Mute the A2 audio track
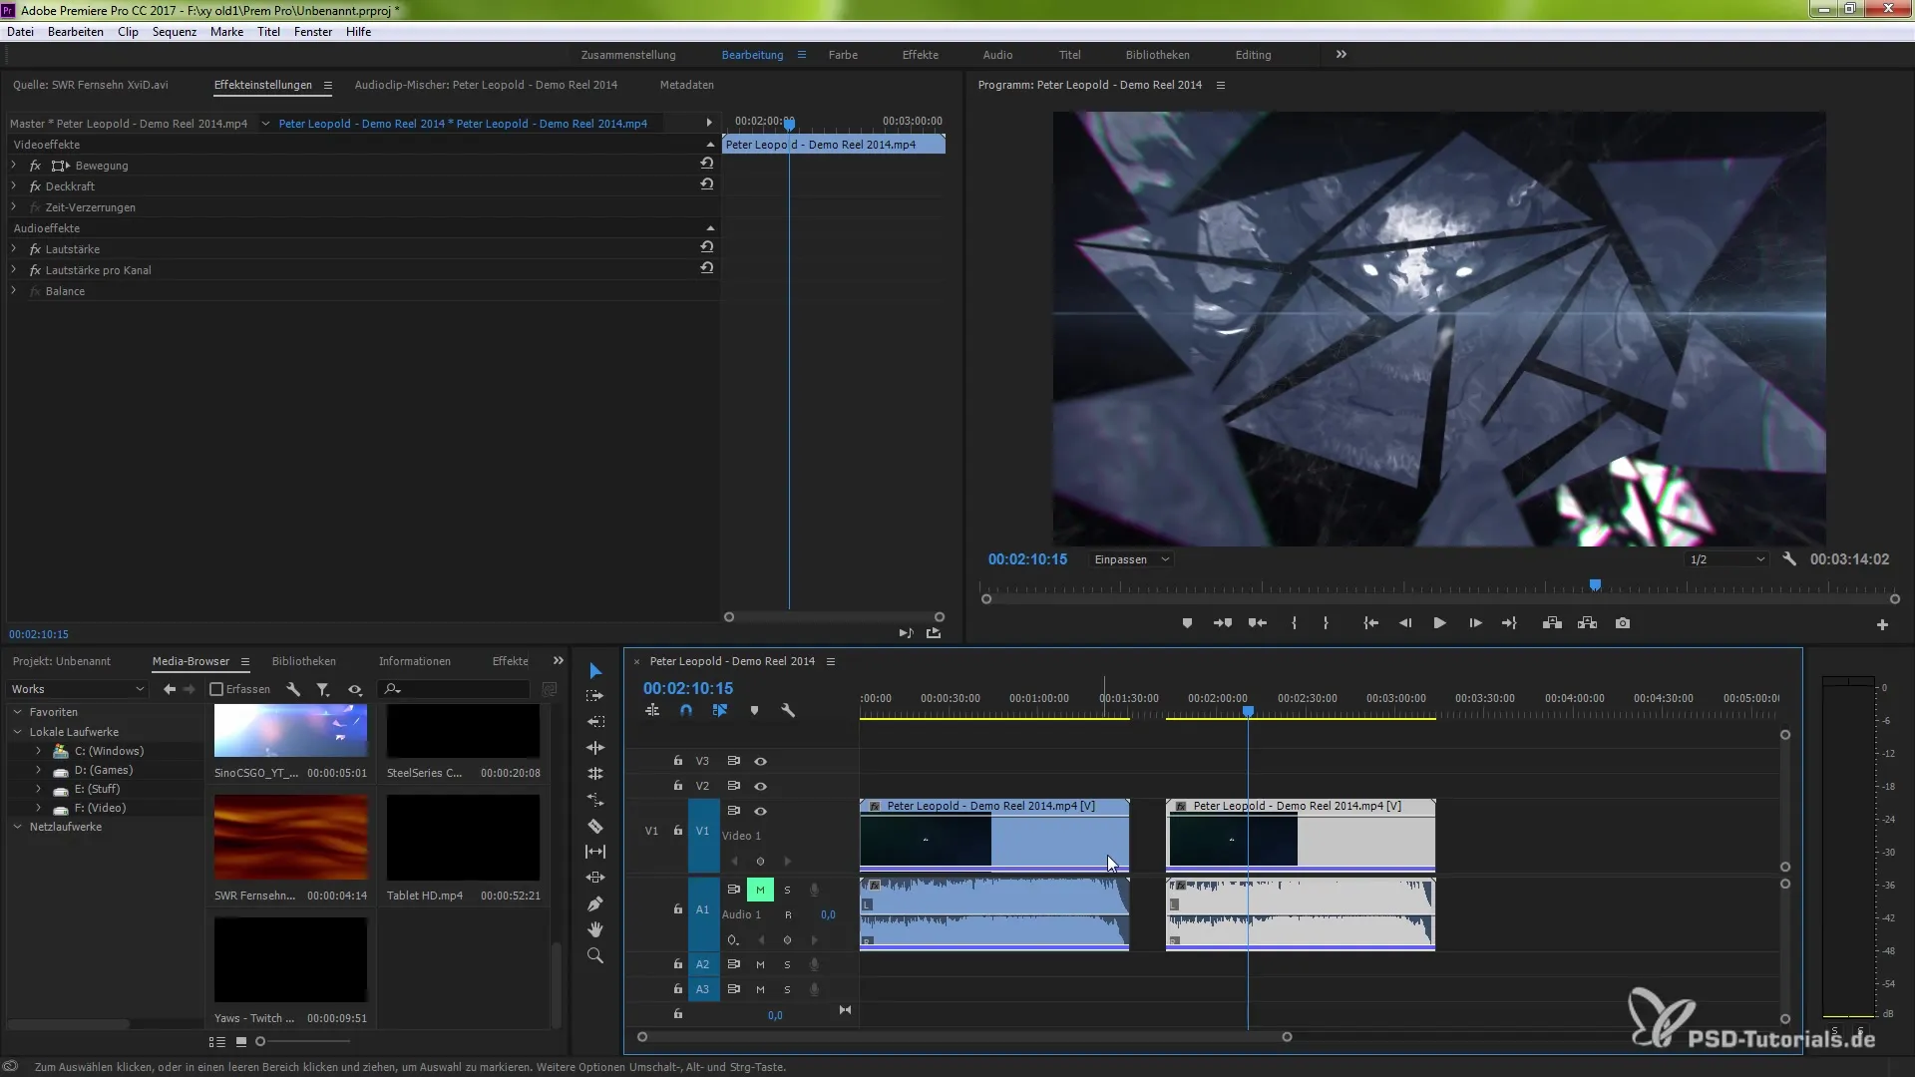 click(x=760, y=964)
